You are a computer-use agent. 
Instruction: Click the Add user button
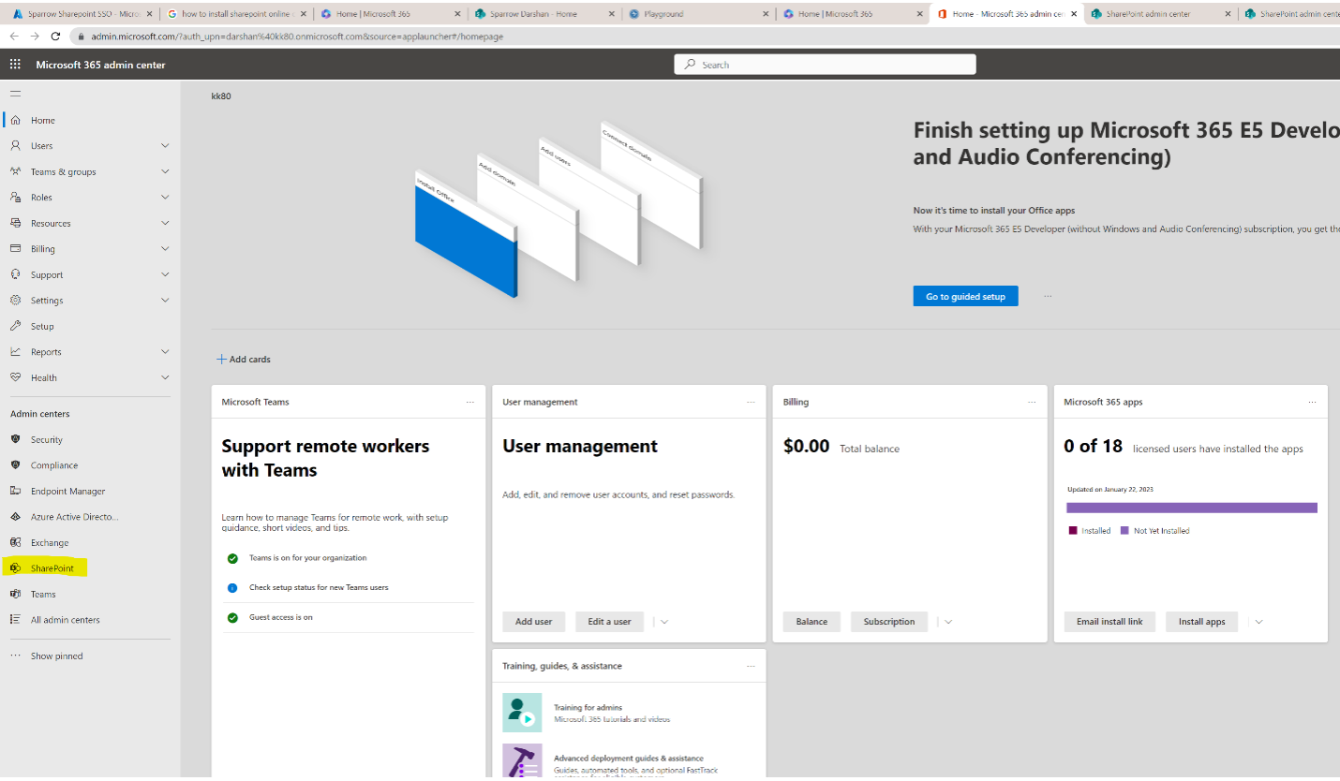[x=533, y=622]
